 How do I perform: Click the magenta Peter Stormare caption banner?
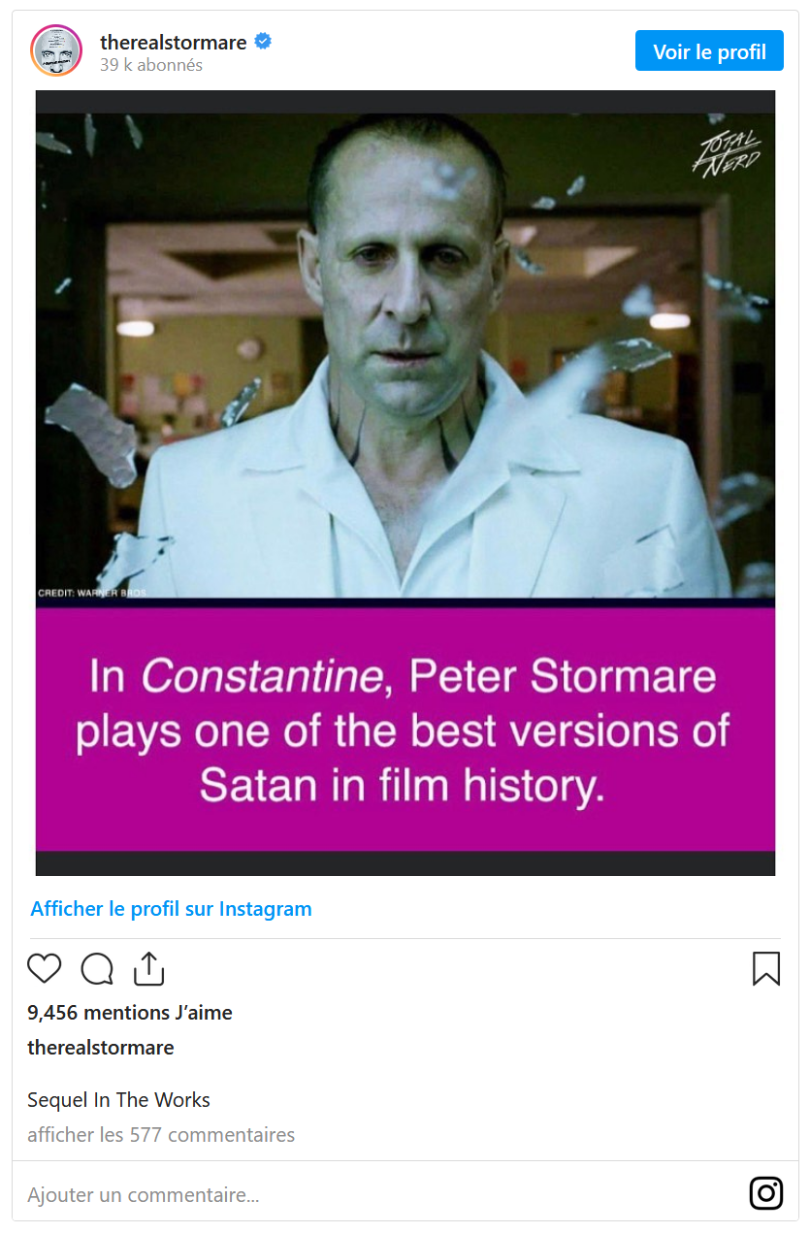coord(405,730)
